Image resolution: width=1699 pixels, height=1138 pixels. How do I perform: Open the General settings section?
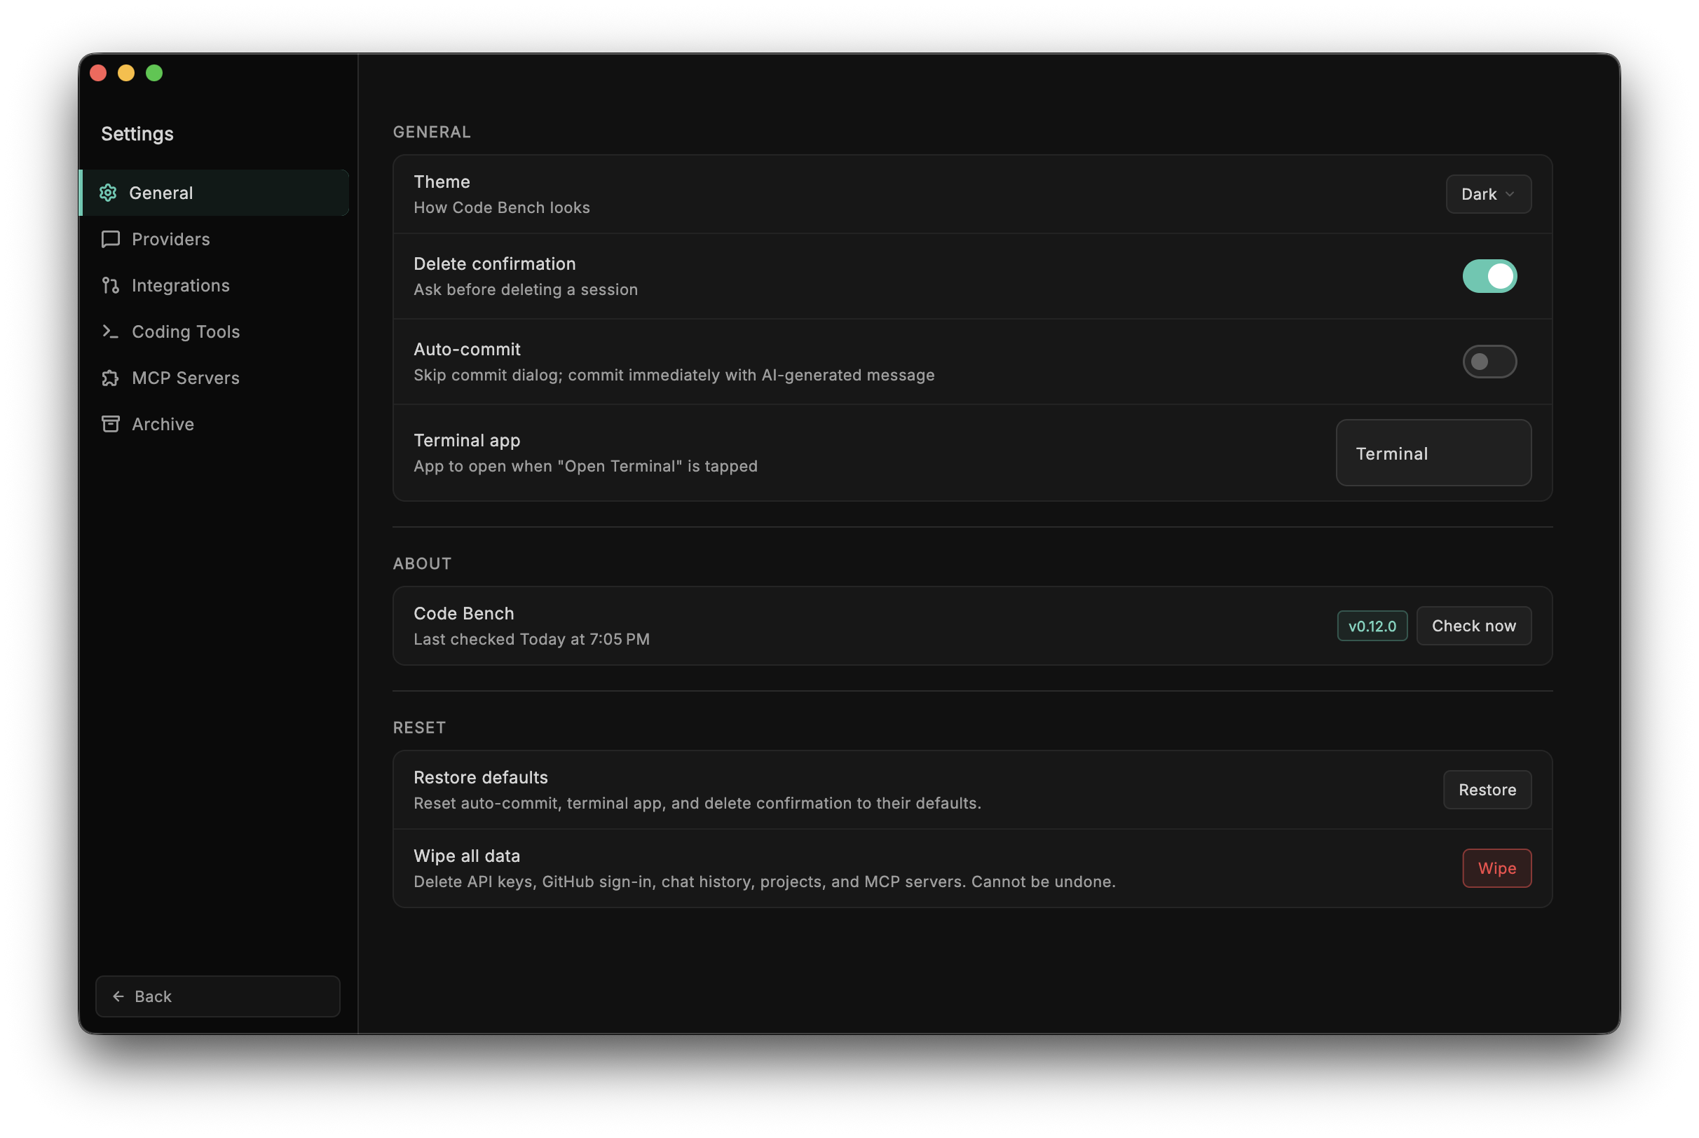click(x=214, y=192)
